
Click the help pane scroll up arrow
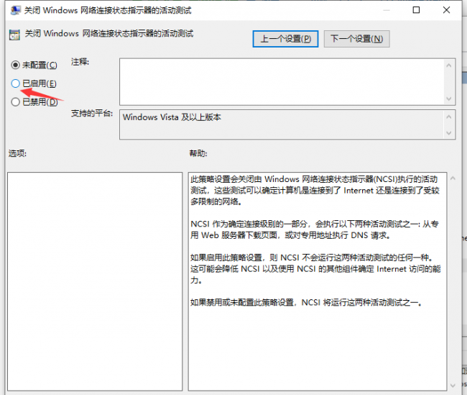(453, 178)
